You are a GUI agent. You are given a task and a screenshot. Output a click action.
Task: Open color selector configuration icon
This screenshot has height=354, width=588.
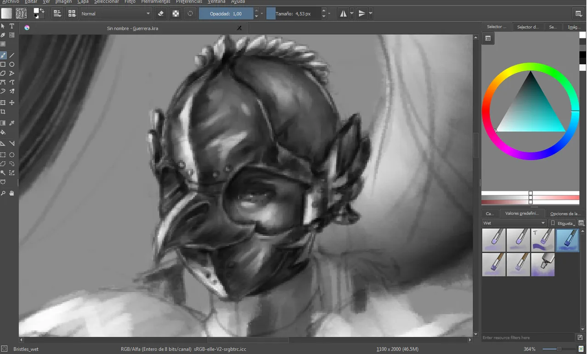[x=488, y=39]
